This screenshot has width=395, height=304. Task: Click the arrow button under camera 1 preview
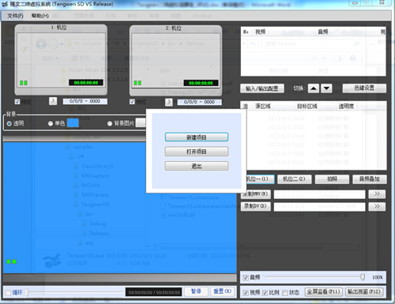pyautogui.click(x=53, y=101)
